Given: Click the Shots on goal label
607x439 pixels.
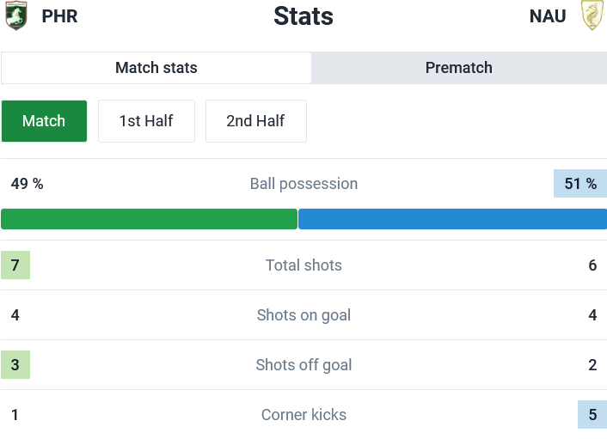Looking at the screenshot, I should click(x=303, y=315).
